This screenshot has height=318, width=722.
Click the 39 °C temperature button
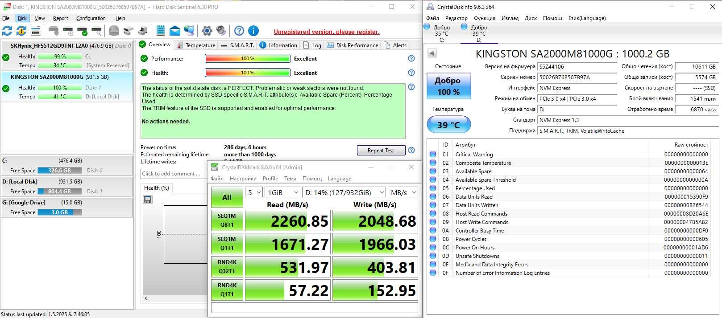click(x=448, y=125)
